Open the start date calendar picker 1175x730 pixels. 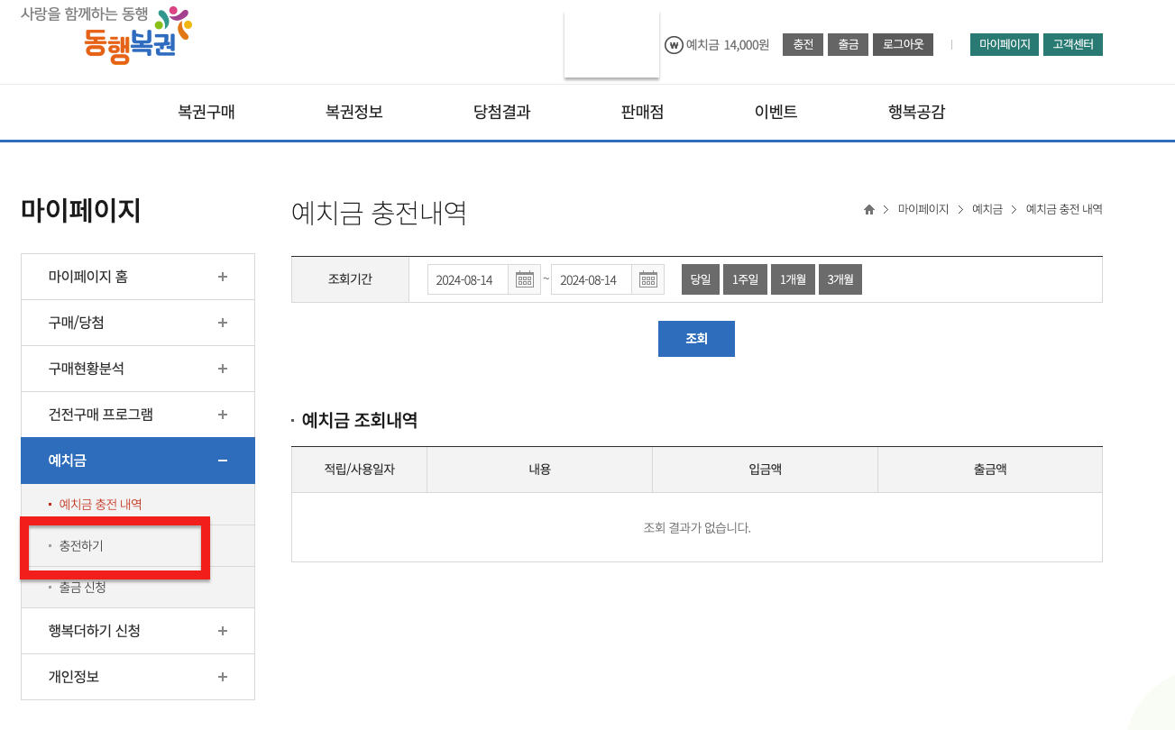525,279
